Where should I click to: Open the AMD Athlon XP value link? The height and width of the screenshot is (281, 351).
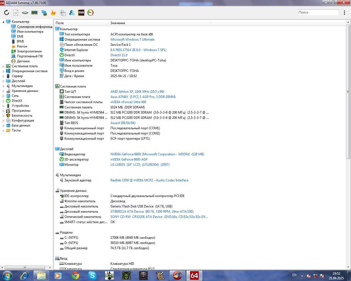[x=137, y=92]
